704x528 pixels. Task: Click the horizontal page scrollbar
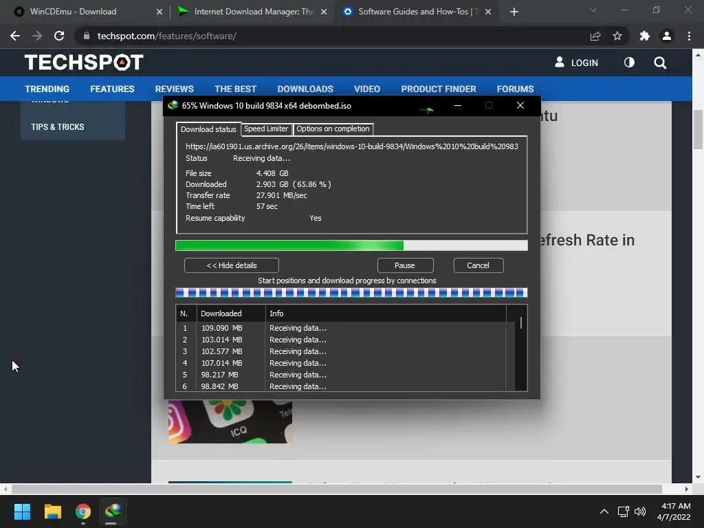337,489
